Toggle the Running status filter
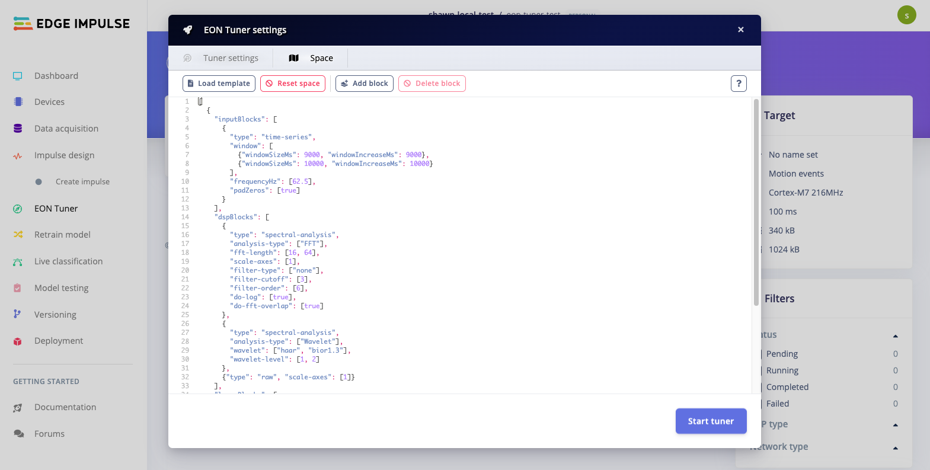The image size is (930, 470). coord(782,370)
